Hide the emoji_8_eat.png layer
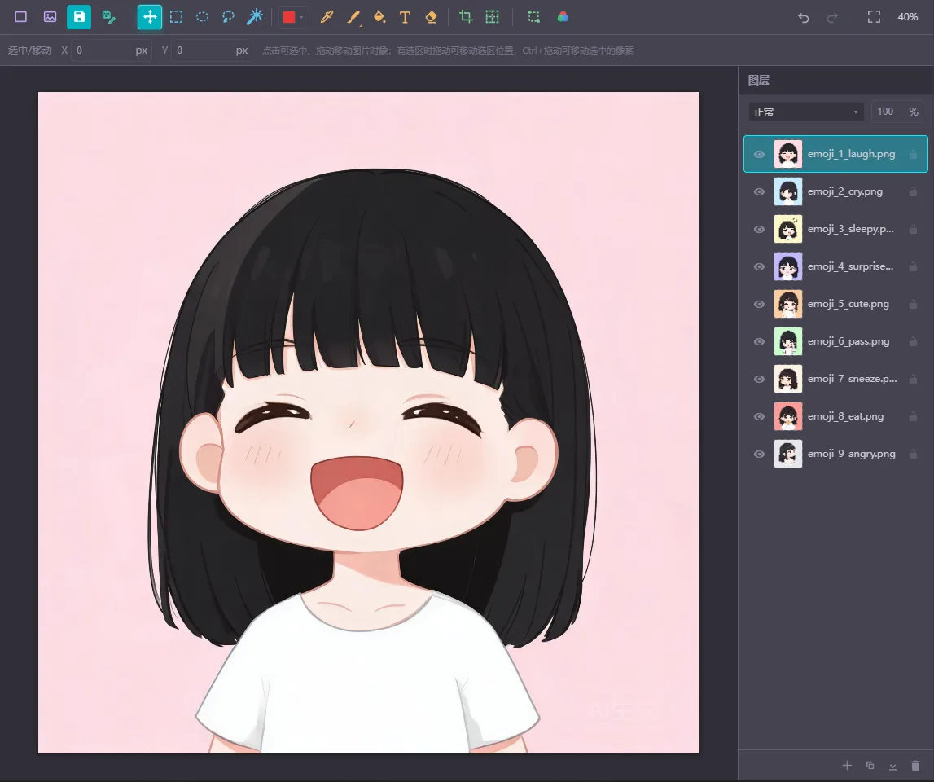934x782 pixels. 759,416
